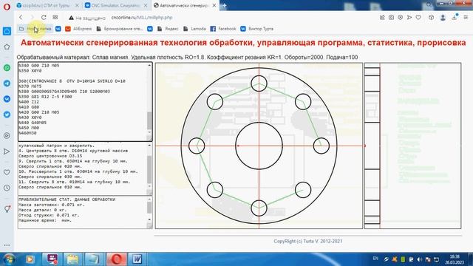Open the sidebar three-dots setup menu
Image resolution: width=473 pixels, height=266 pixels.
7,245
